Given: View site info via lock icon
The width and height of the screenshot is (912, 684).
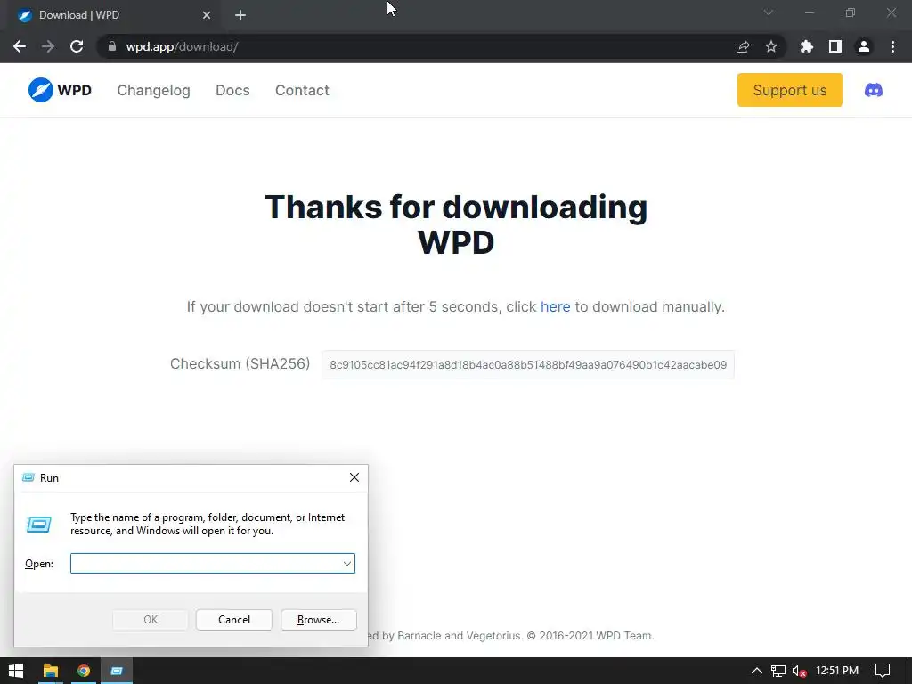Looking at the screenshot, I should point(112,46).
